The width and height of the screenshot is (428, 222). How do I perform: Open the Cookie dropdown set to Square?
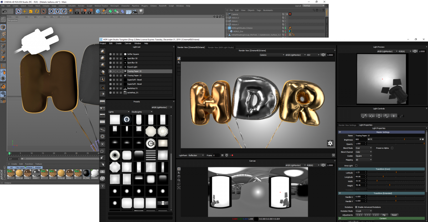[x=363, y=156]
